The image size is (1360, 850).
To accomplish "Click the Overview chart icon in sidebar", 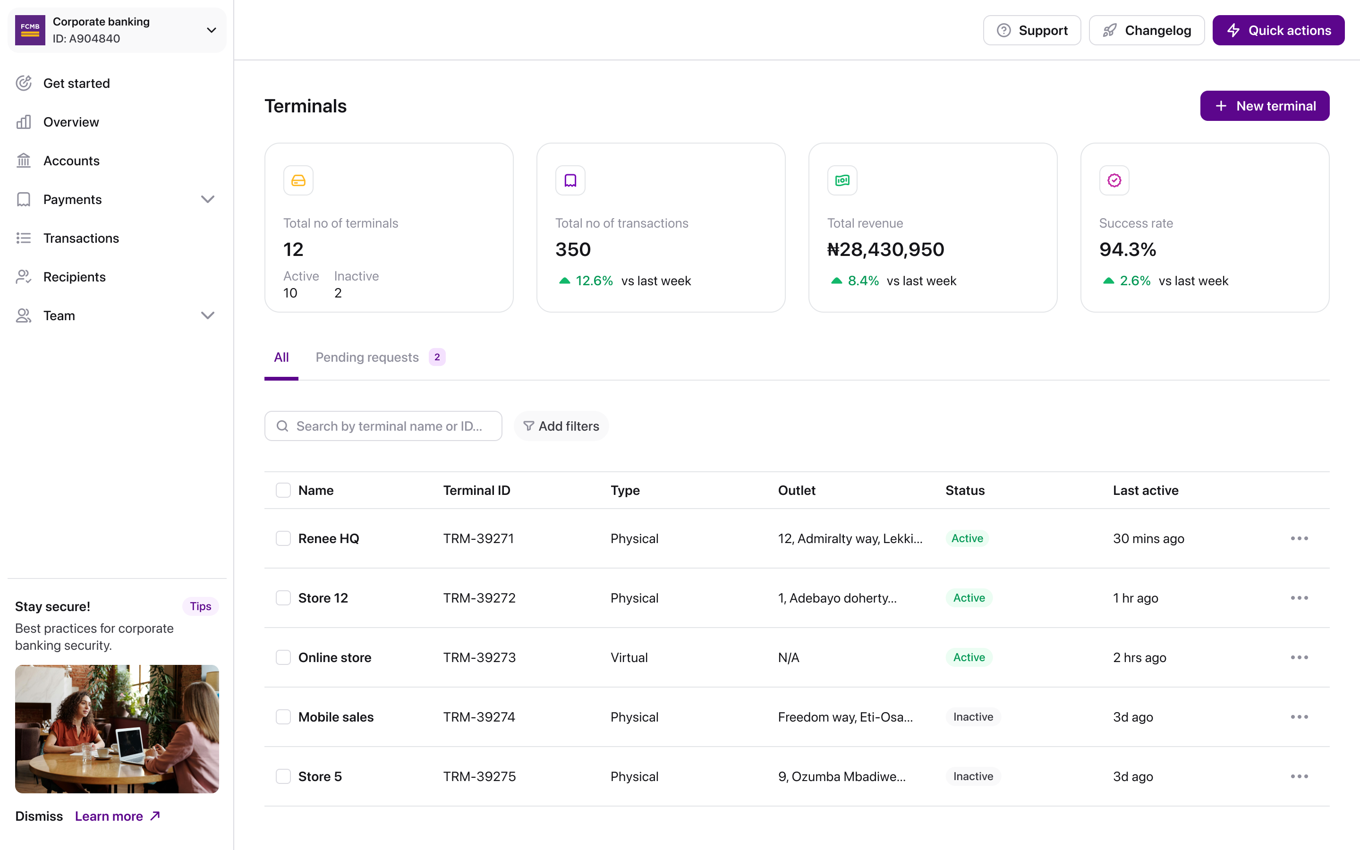I will pos(24,122).
